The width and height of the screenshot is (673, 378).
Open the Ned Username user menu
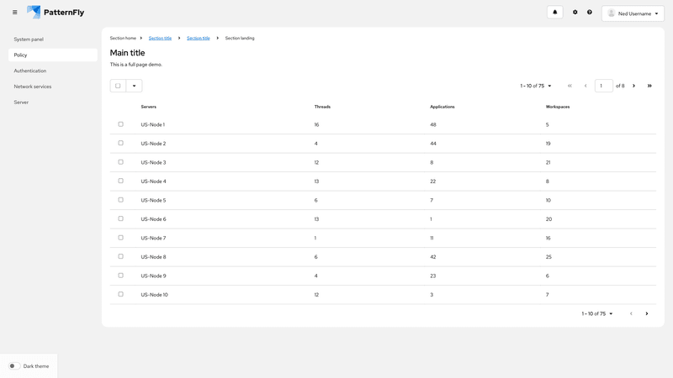click(633, 13)
